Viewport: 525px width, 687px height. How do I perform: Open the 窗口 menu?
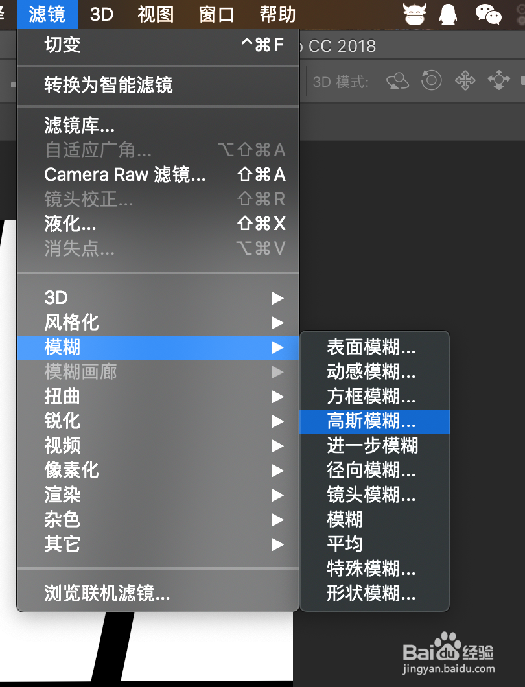(x=215, y=14)
